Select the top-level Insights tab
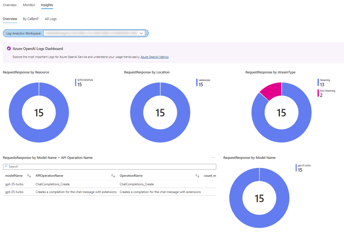The width and height of the screenshot is (344, 232). (47, 5)
